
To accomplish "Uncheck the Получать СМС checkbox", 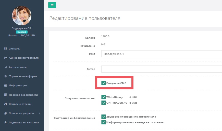I will pyautogui.click(x=104, y=83).
